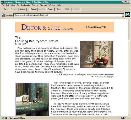Open the Window menu
131x120 pixels.
click(52, 5)
